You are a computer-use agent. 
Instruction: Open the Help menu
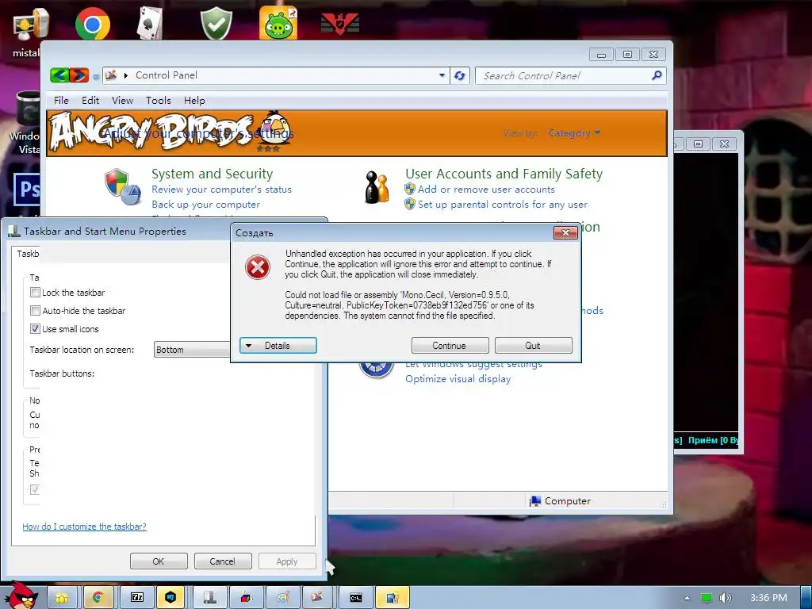194,101
